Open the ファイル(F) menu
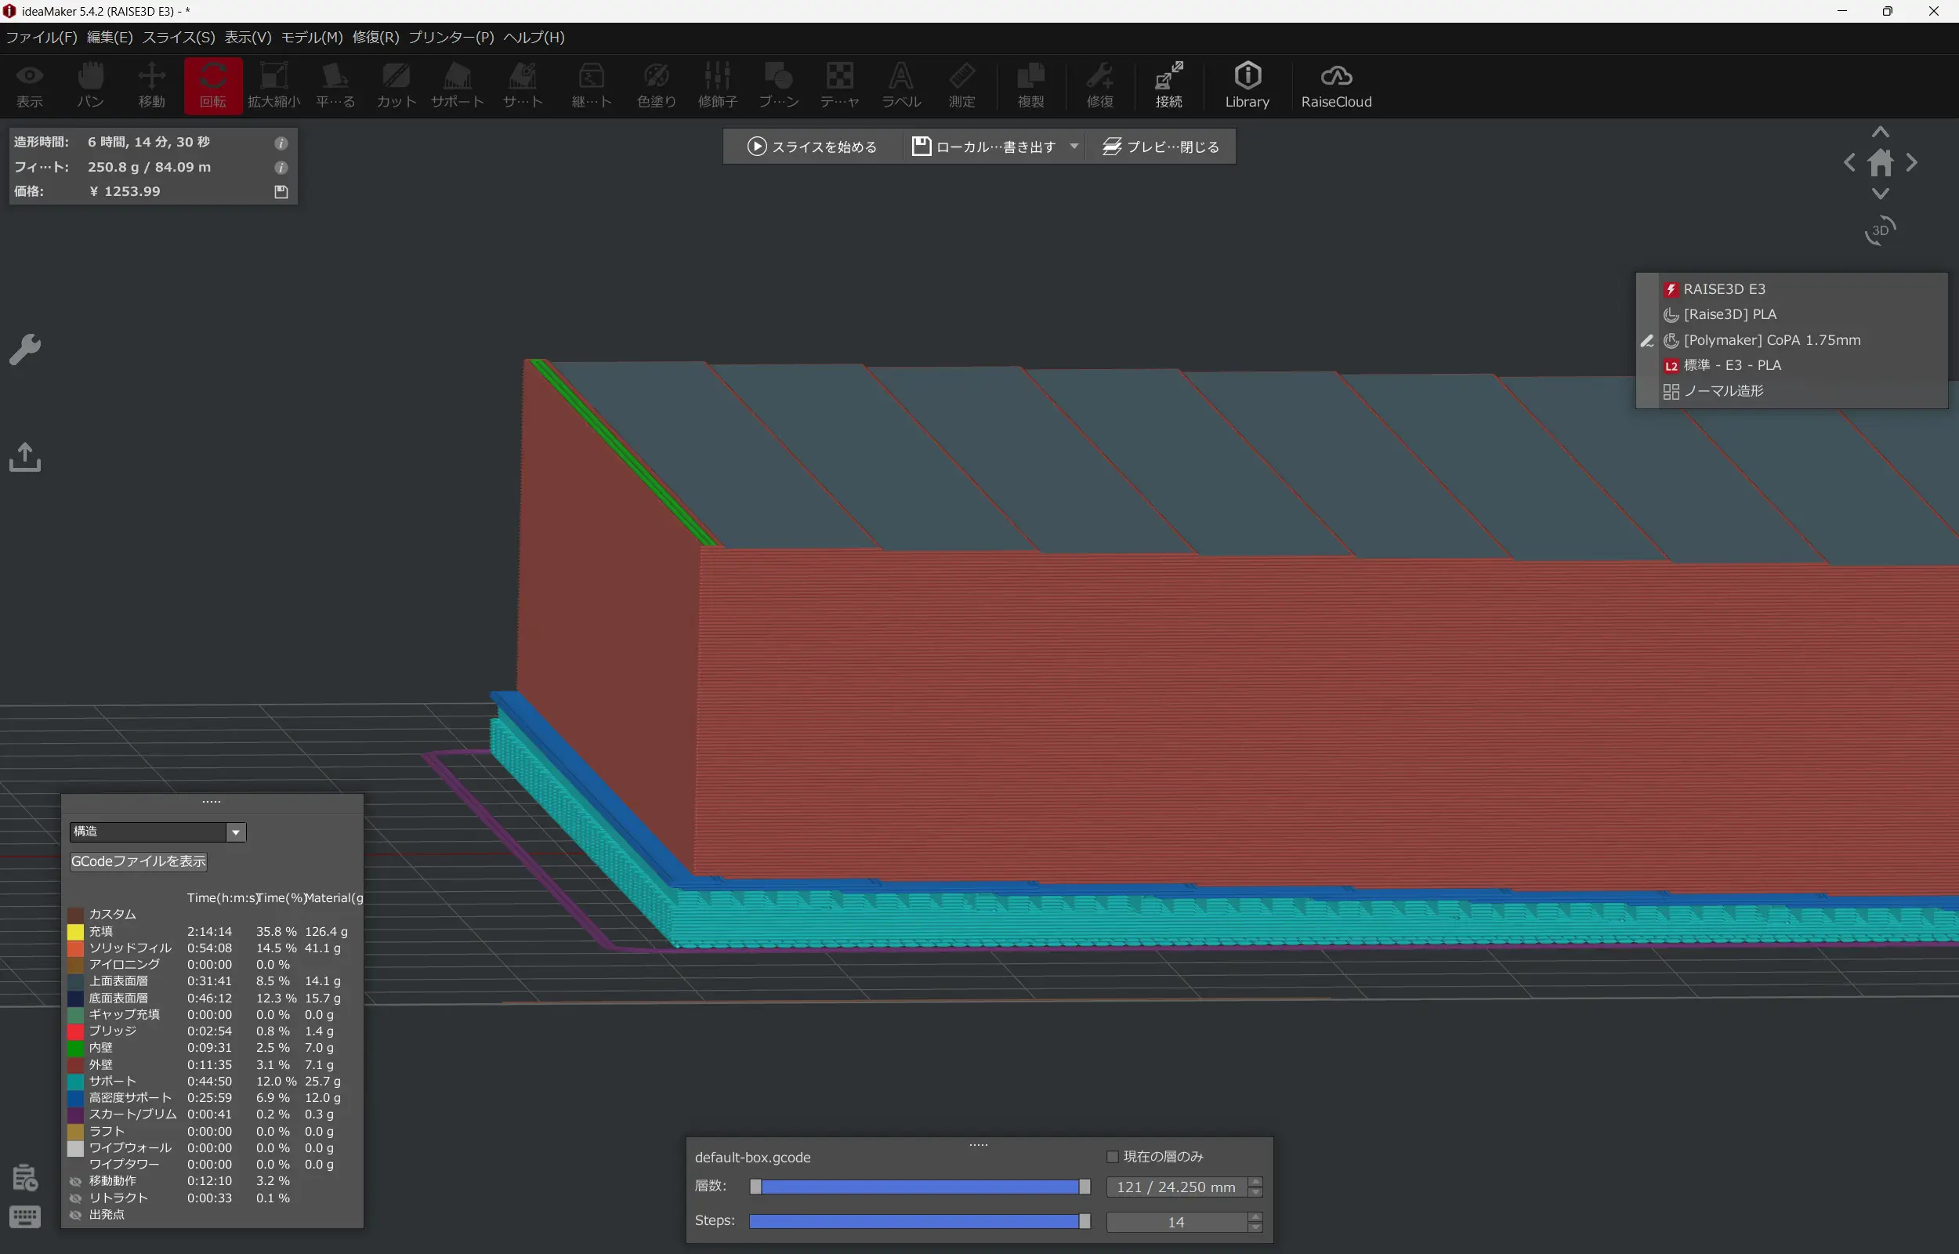1959x1254 pixels. (42, 38)
